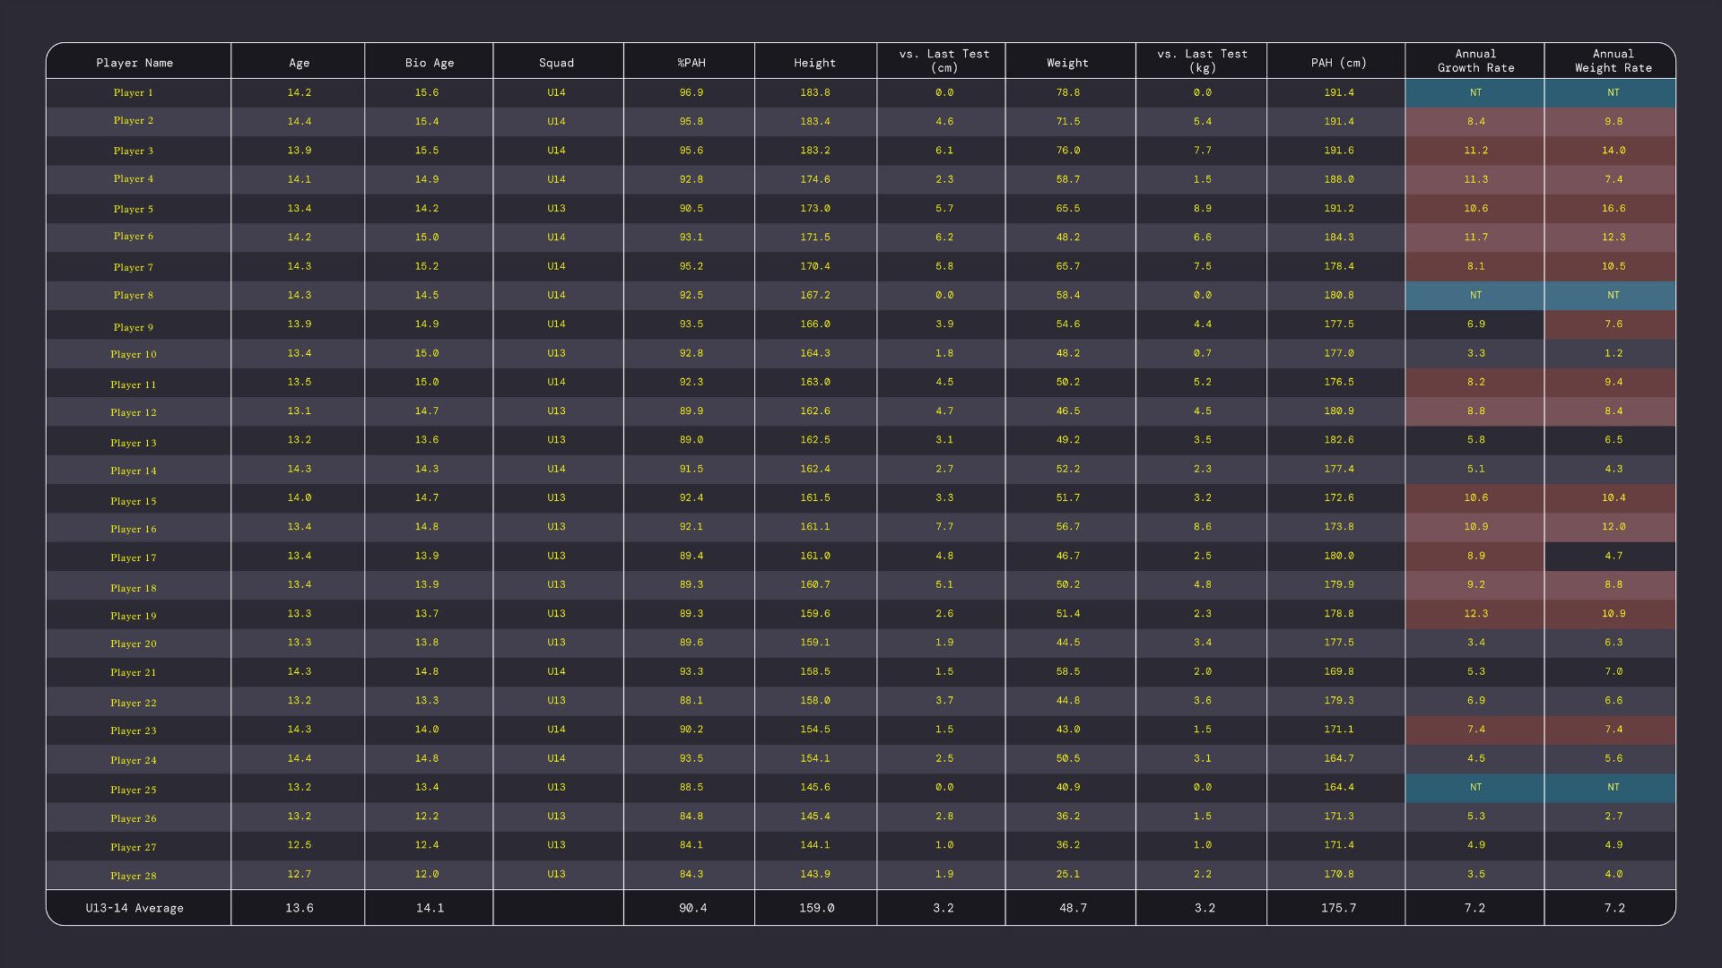Viewport: 1722px width, 968px height.
Task: Select Player 23's annual growth rate 7.4
Action: coord(1475,730)
